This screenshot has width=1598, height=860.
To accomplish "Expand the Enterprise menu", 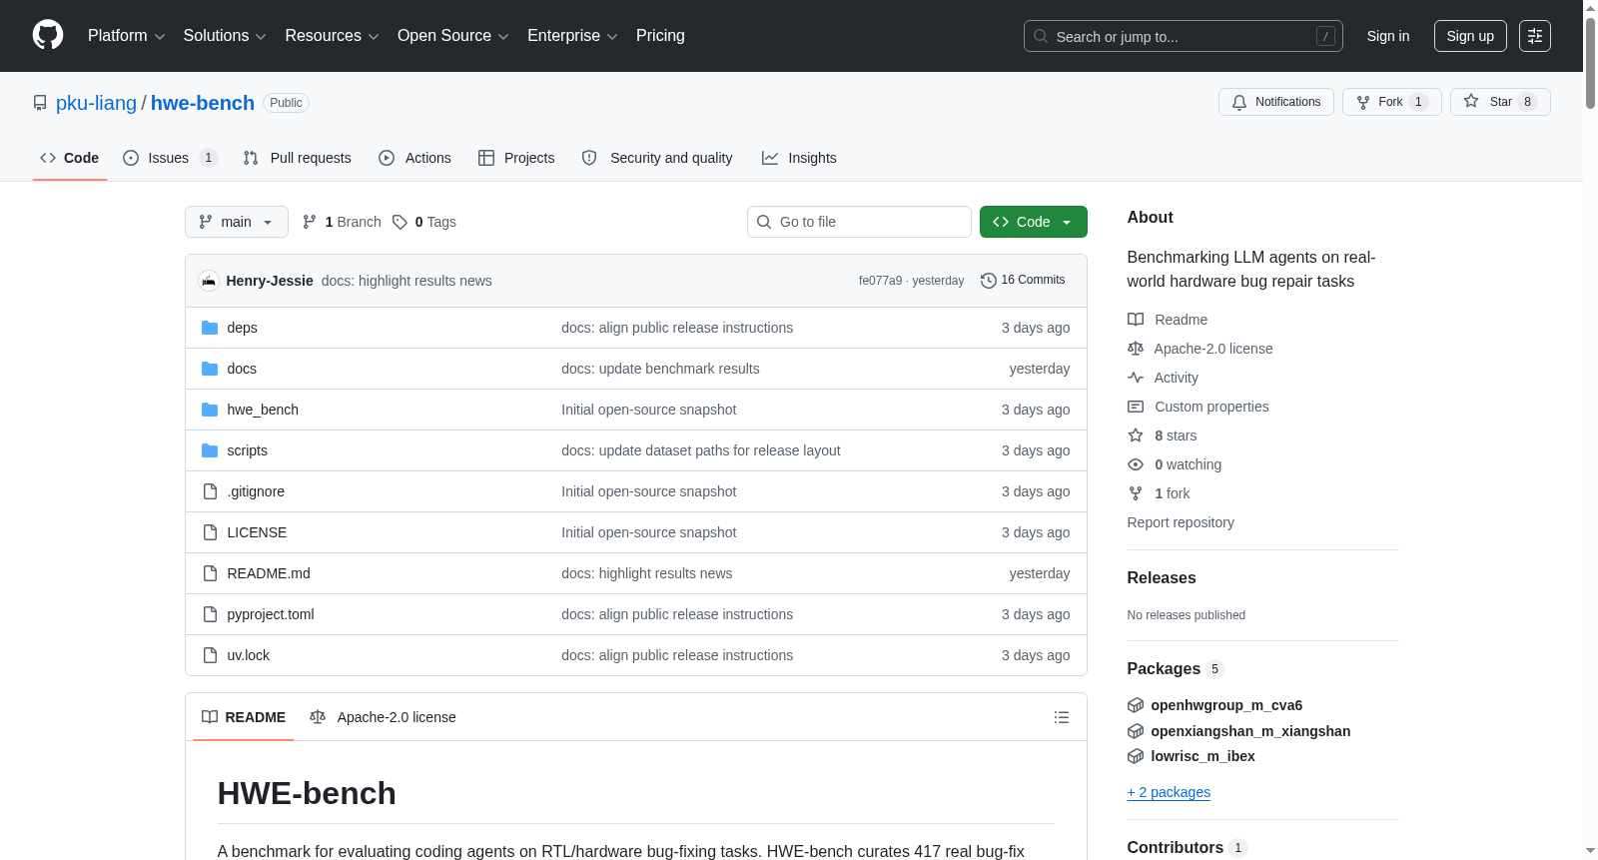I will 572,36.
